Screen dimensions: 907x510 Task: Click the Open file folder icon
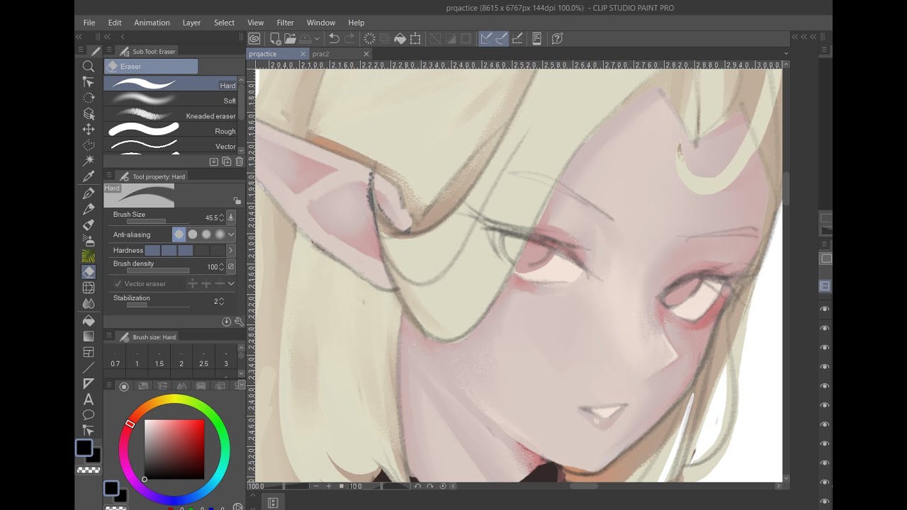click(290, 39)
